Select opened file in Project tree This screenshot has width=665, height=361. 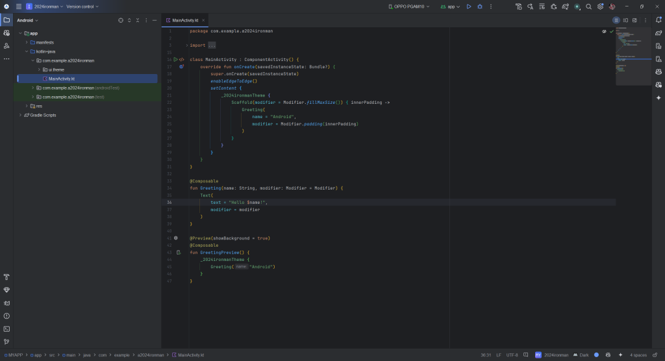121,20
